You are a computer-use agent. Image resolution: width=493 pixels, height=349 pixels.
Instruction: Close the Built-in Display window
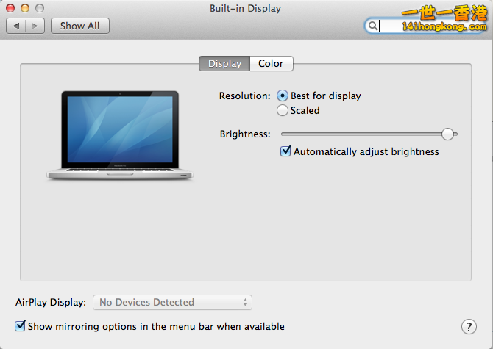(10, 8)
